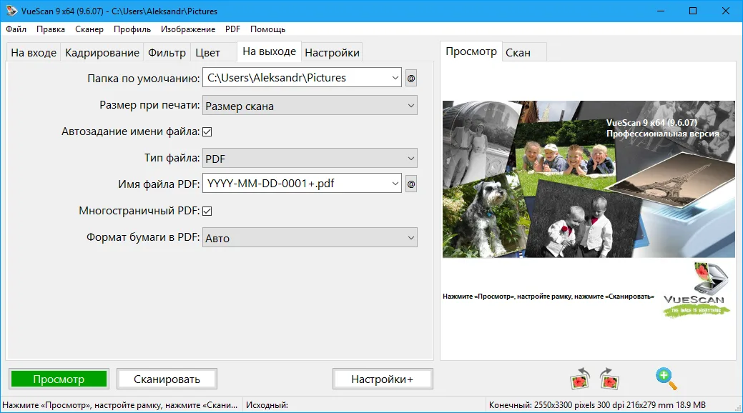Click into the PDF file name field
The image size is (743, 413).
coord(296,184)
